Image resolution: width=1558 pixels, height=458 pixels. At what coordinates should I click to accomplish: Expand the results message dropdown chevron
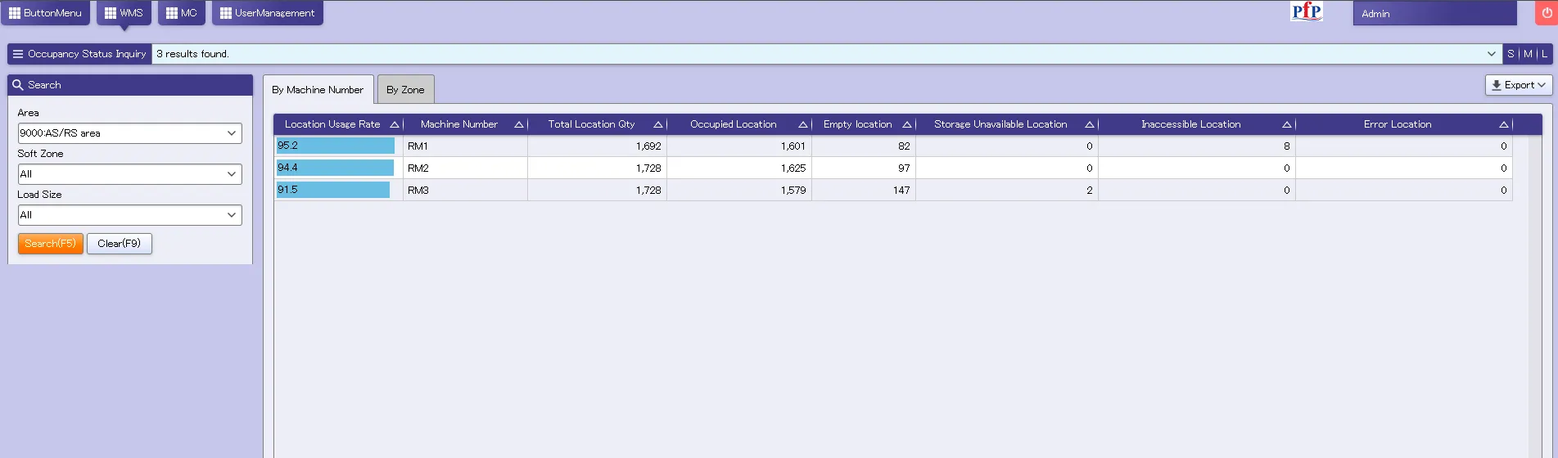[1491, 54]
